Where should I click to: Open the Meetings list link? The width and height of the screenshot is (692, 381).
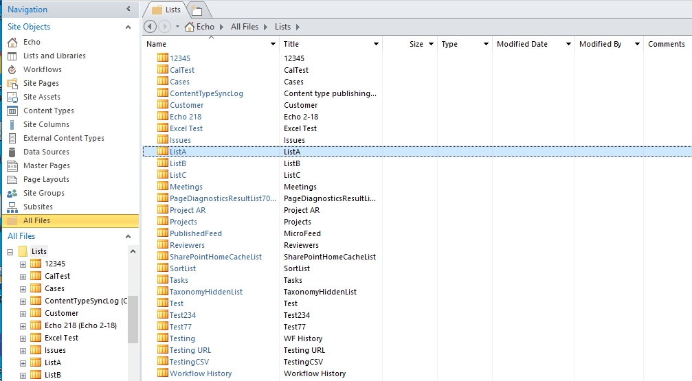[186, 187]
